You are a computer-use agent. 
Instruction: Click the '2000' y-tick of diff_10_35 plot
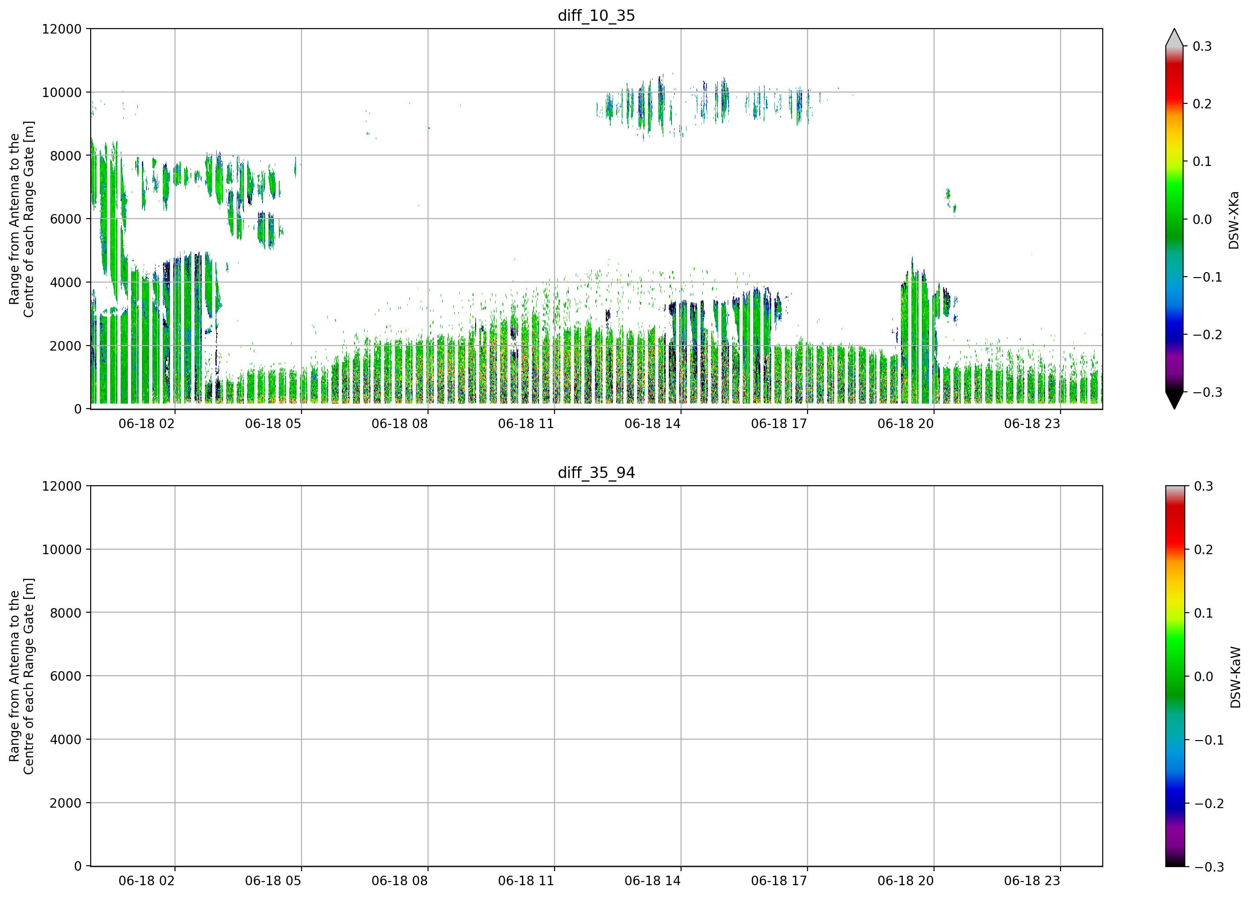point(66,346)
